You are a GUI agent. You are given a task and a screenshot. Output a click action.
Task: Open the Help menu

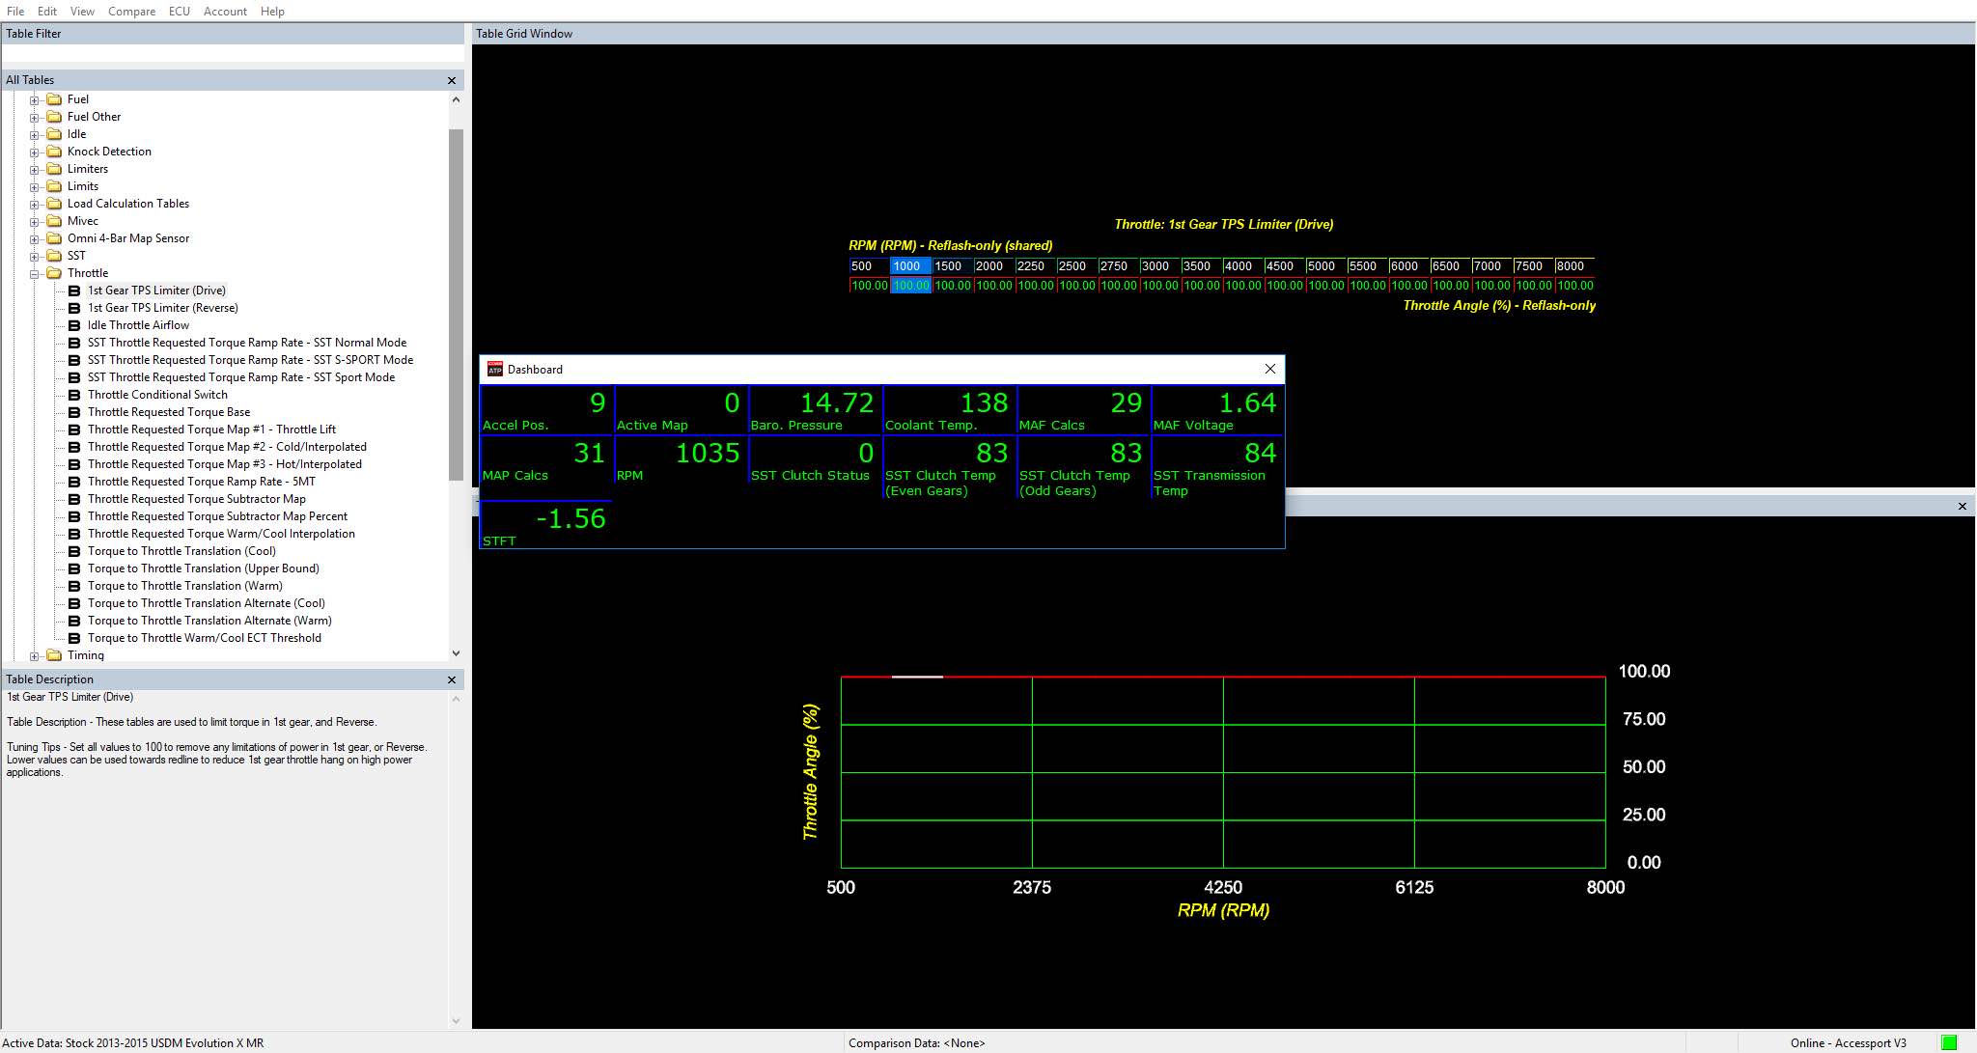pos(272,11)
